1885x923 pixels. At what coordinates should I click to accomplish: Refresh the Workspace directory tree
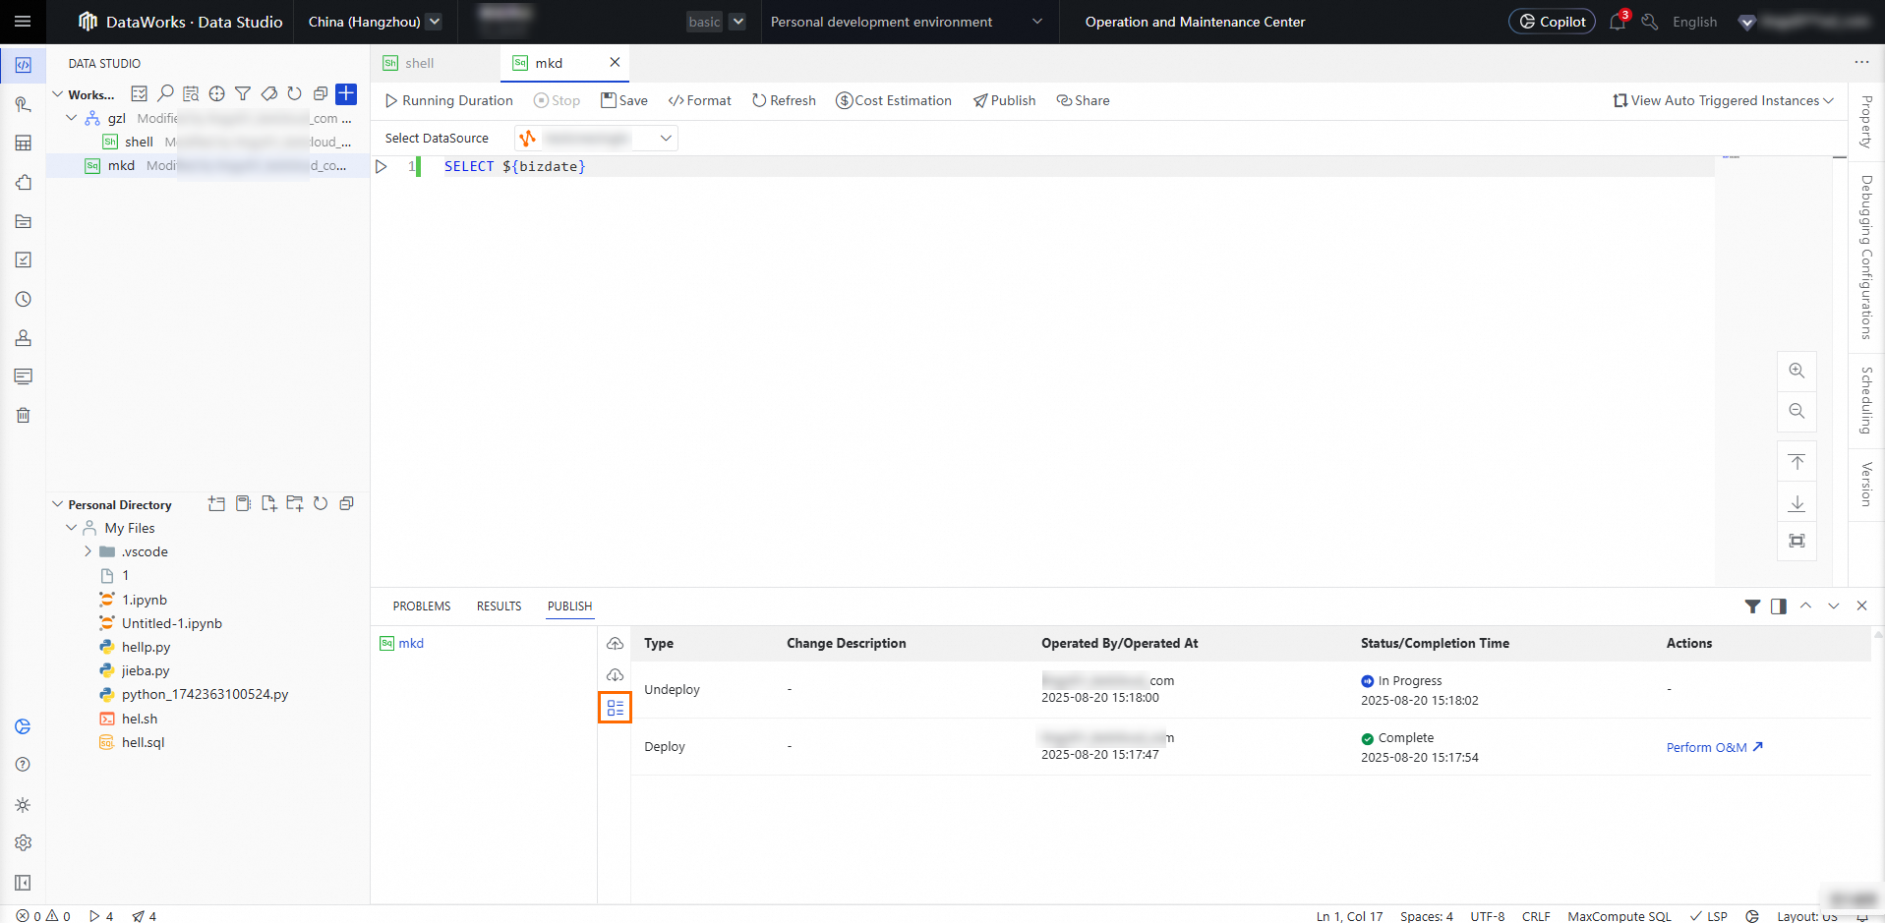[294, 94]
